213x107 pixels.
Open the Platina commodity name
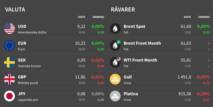131,94
